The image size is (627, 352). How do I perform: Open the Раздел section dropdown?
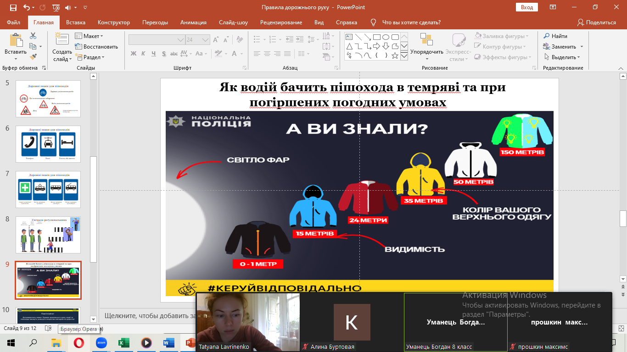[90, 57]
